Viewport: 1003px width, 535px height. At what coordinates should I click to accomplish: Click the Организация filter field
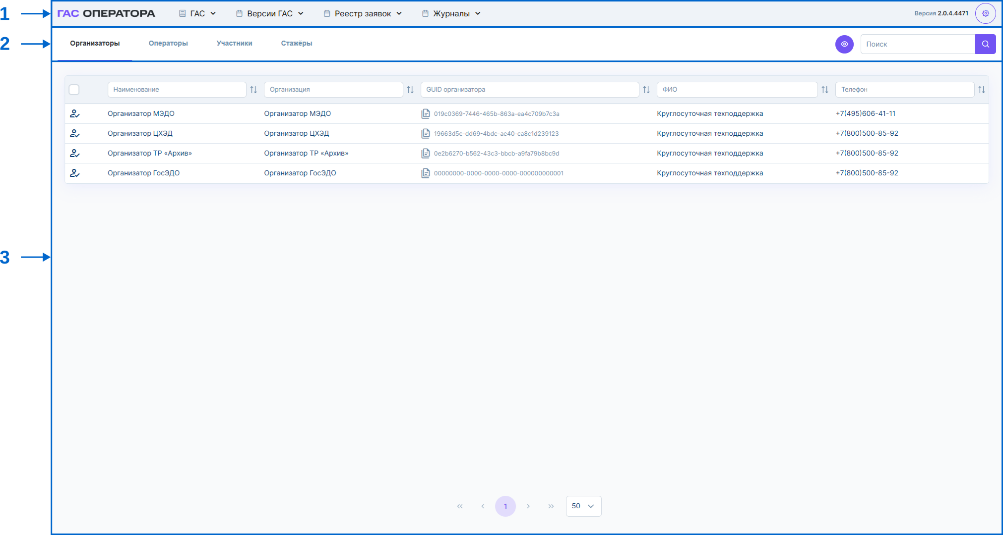(333, 90)
